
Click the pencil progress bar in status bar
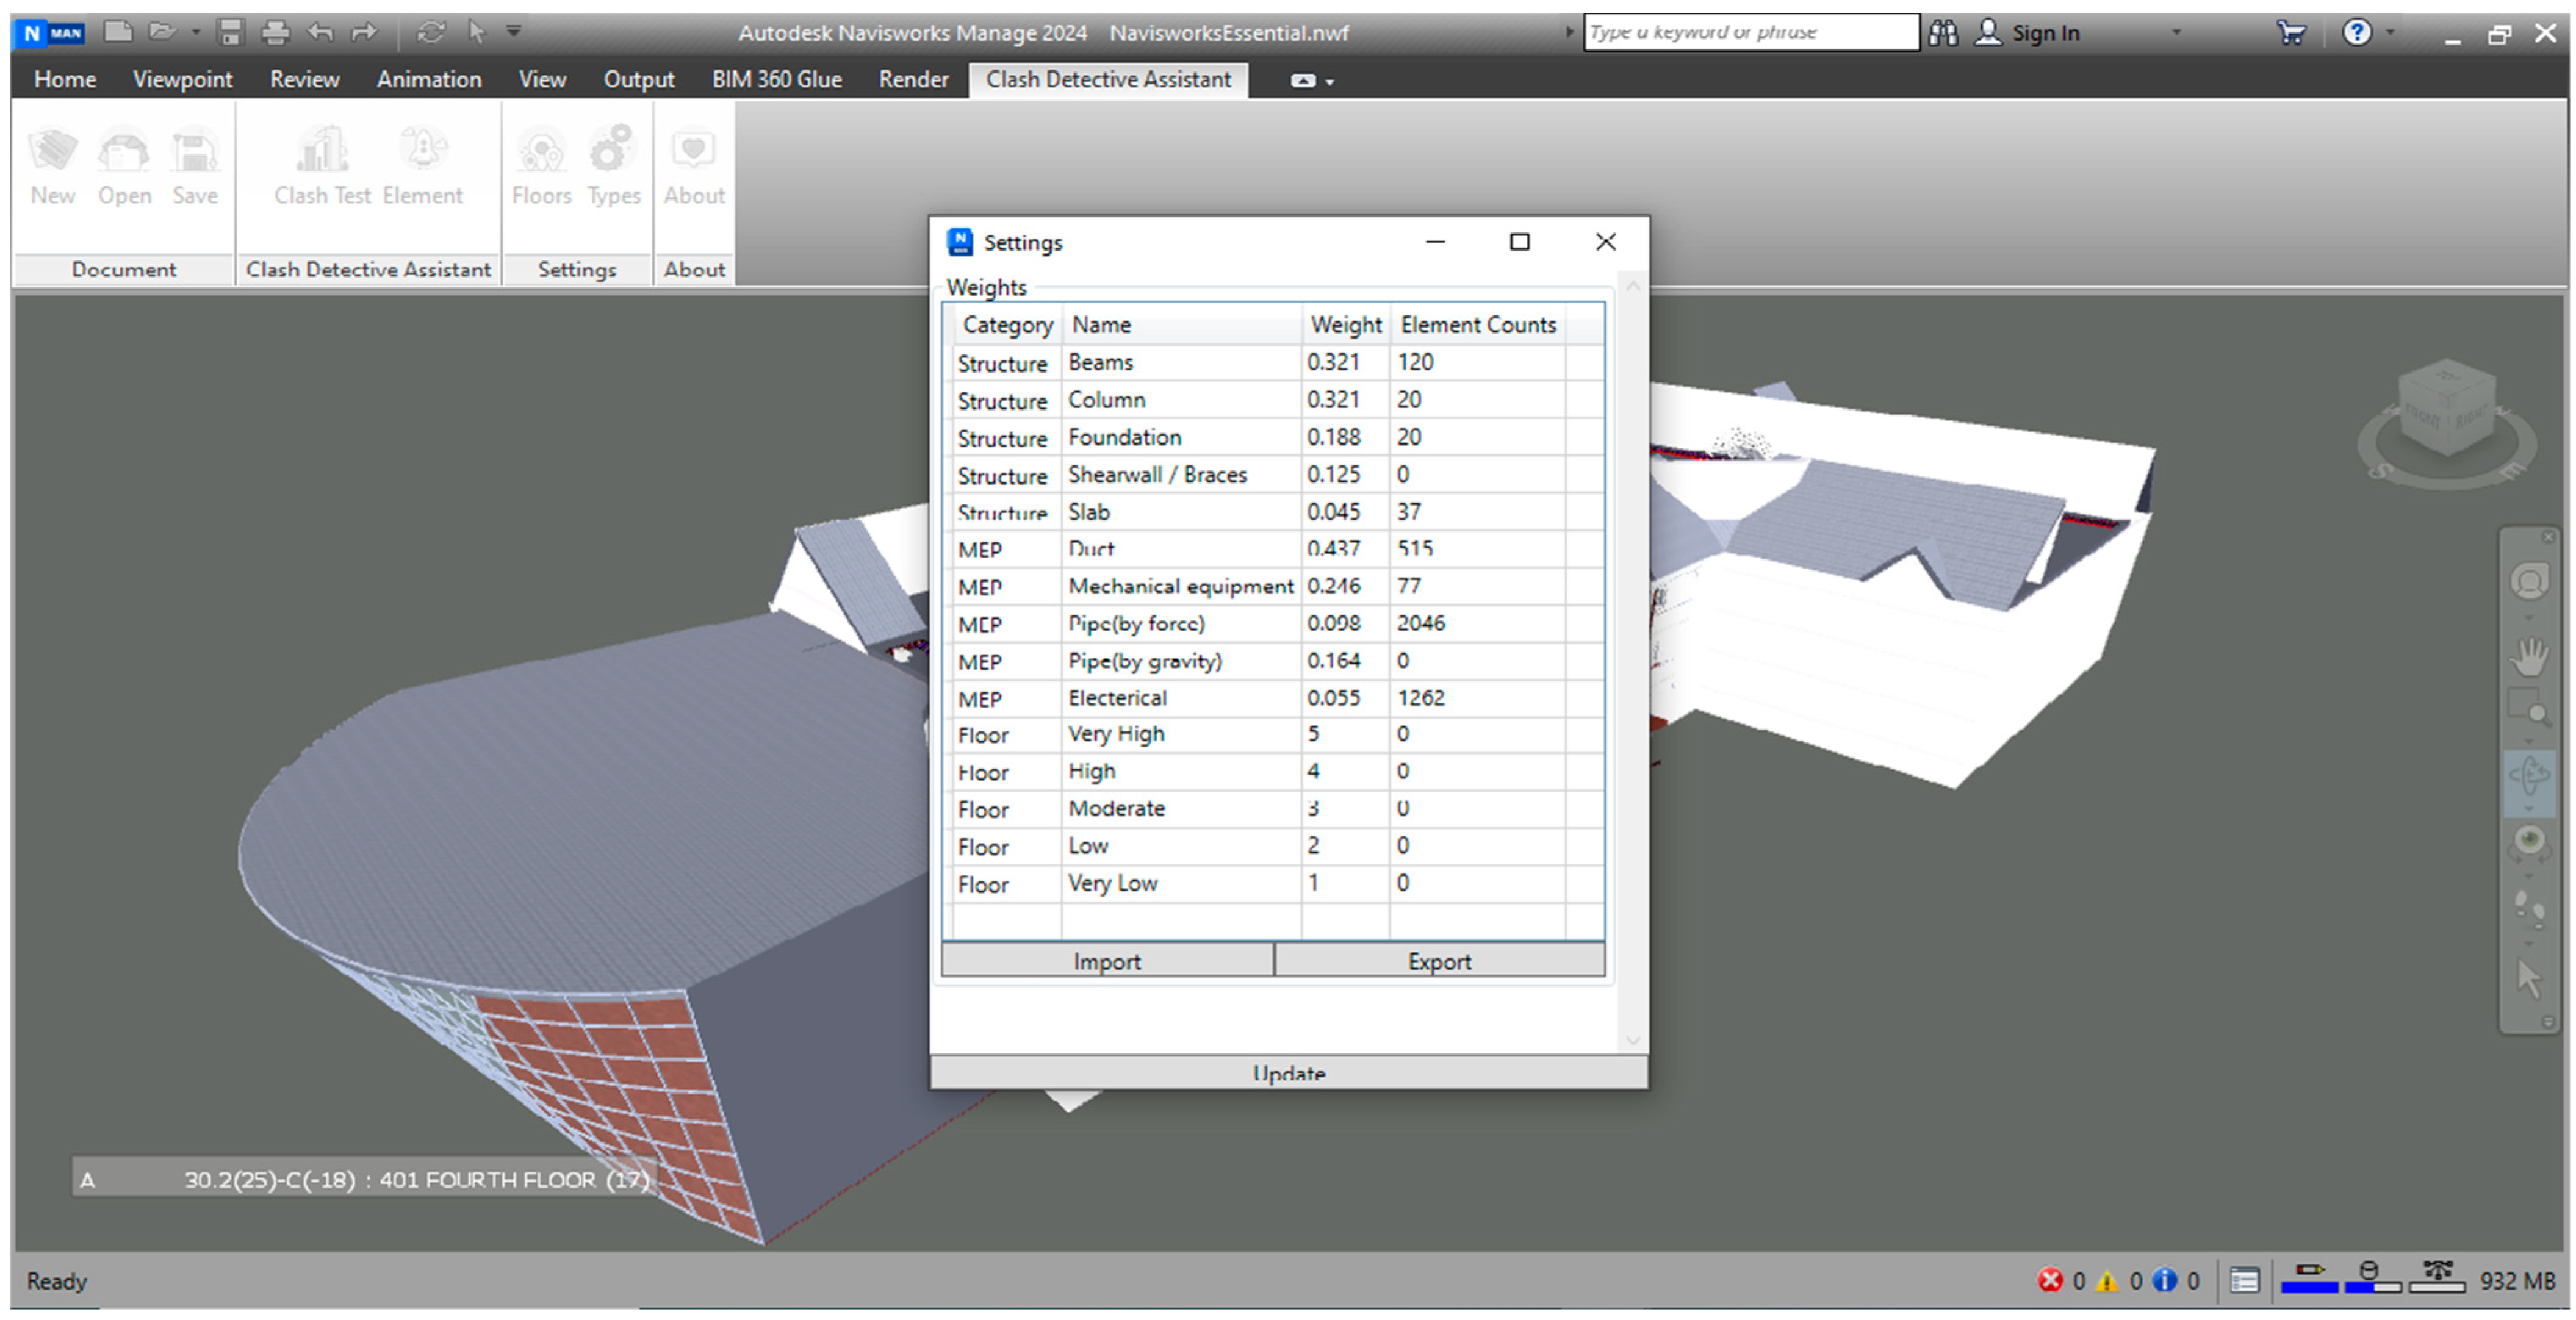pyautogui.click(x=2309, y=1278)
